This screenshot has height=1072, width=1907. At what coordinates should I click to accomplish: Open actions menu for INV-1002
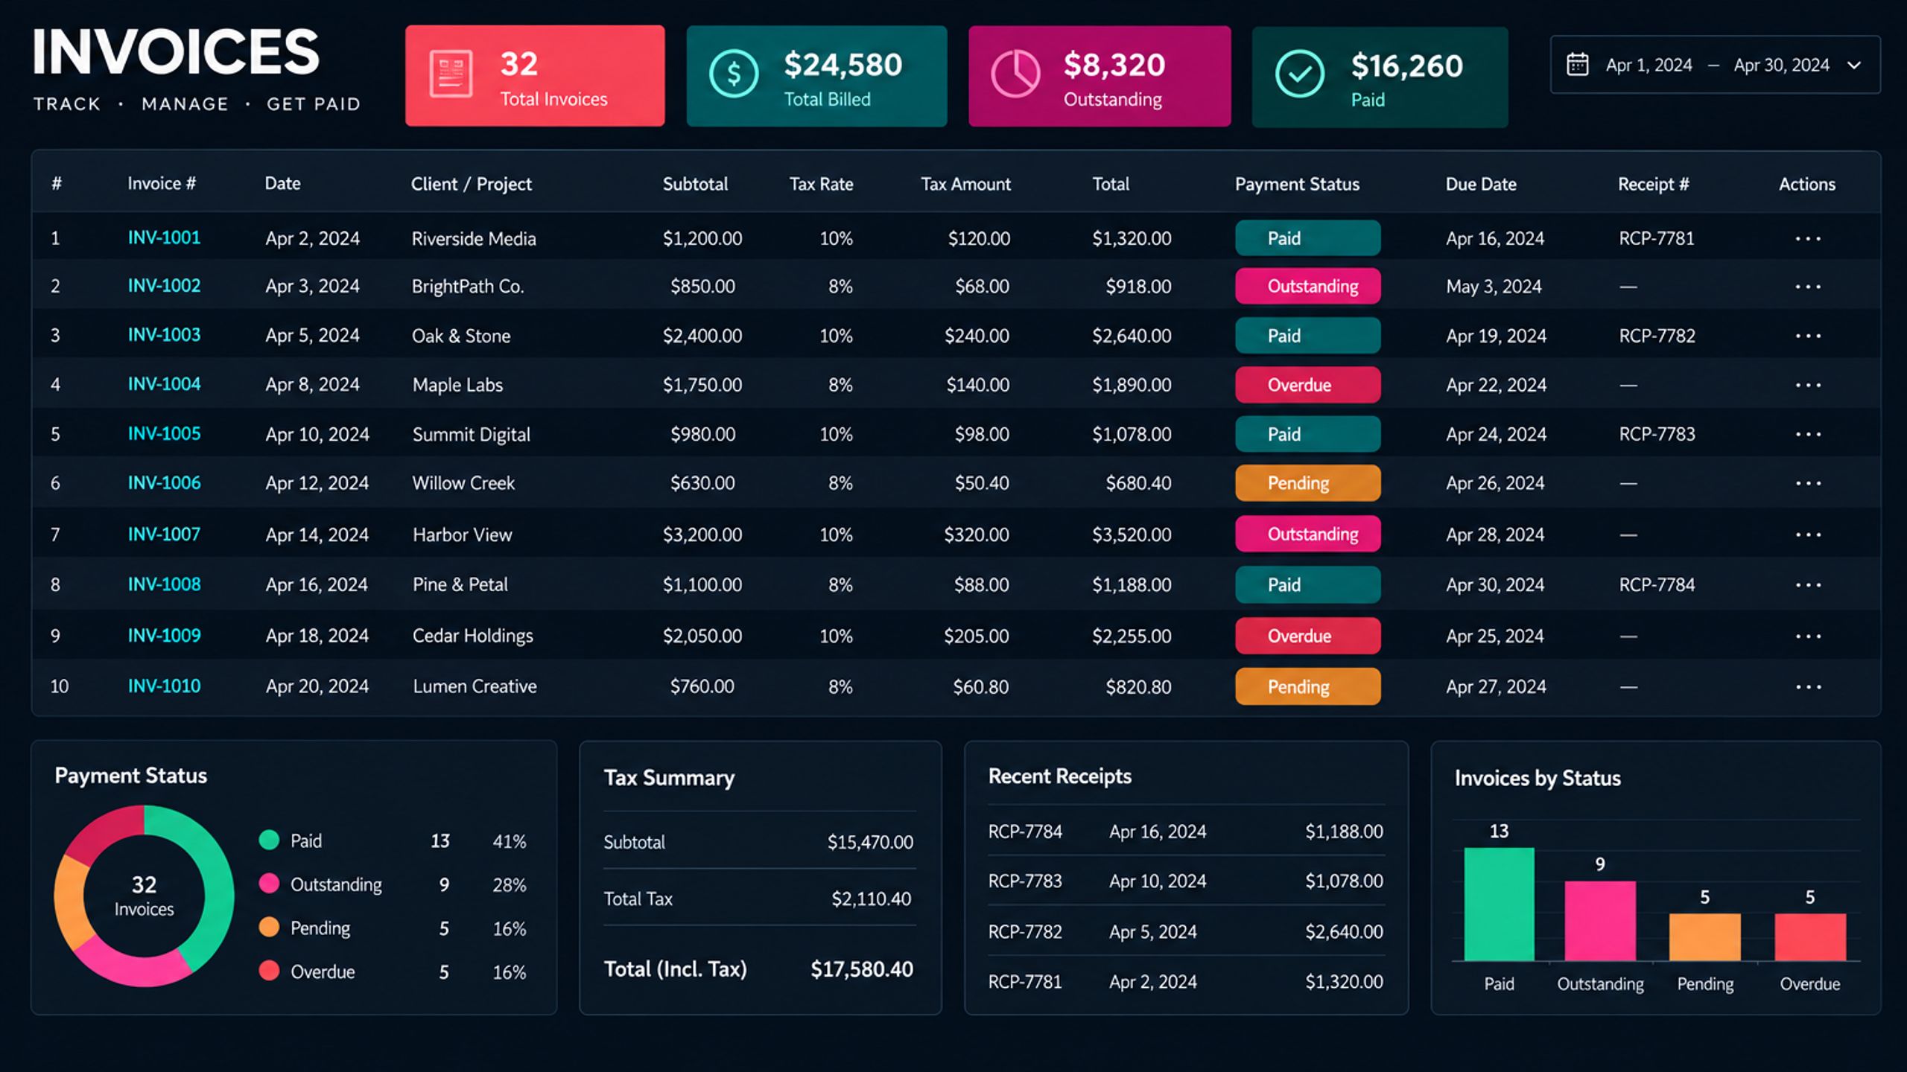coord(1808,287)
